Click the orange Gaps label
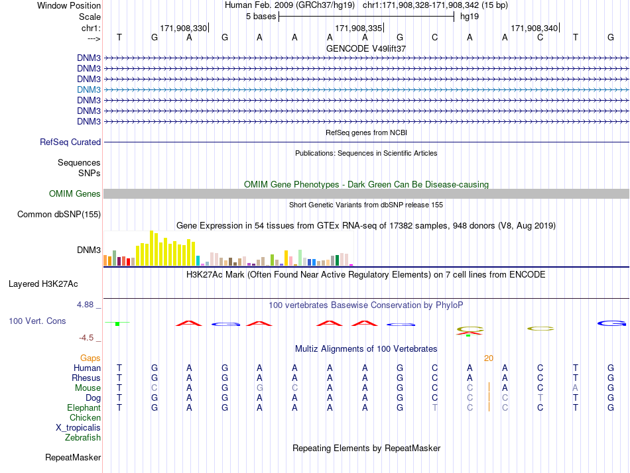The image size is (630, 473). [x=90, y=358]
